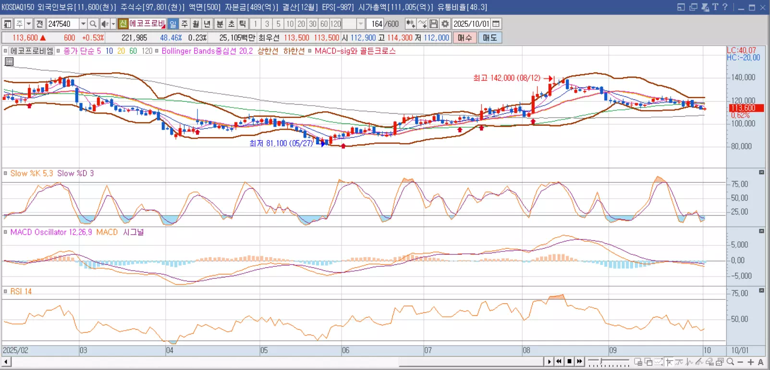Switch chart to second 초 period

point(231,24)
